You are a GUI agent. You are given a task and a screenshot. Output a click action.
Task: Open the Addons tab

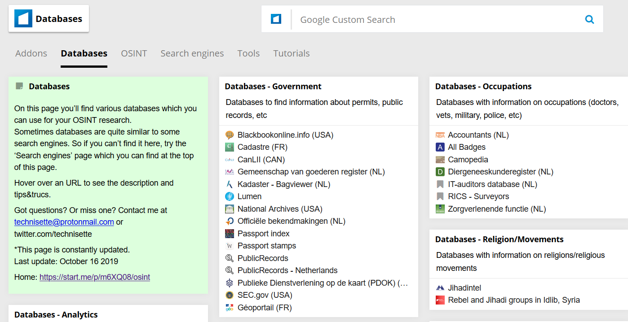pyautogui.click(x=31, y=53)
